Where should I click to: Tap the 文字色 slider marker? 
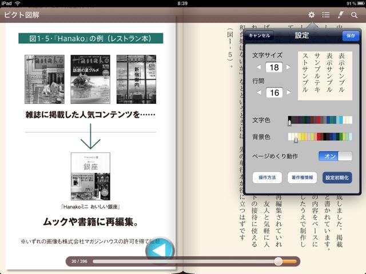tap(289, 122)
